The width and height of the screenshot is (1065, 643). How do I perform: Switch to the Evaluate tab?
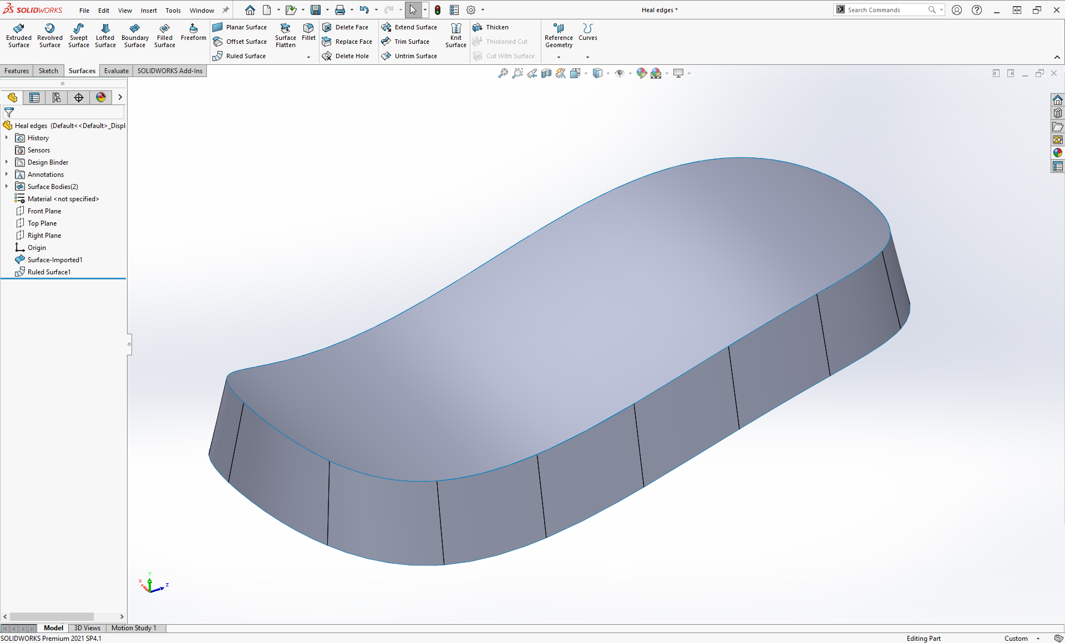click(116, 71)
